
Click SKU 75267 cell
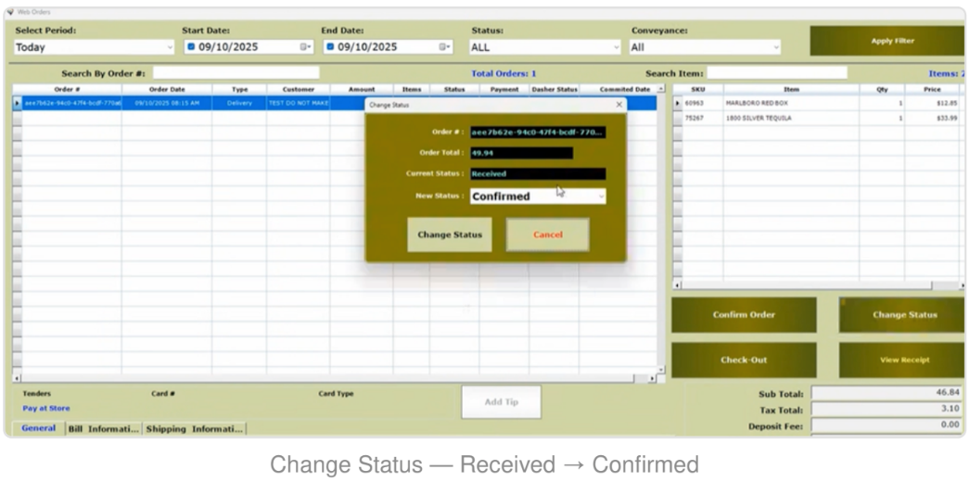(703, 118)
